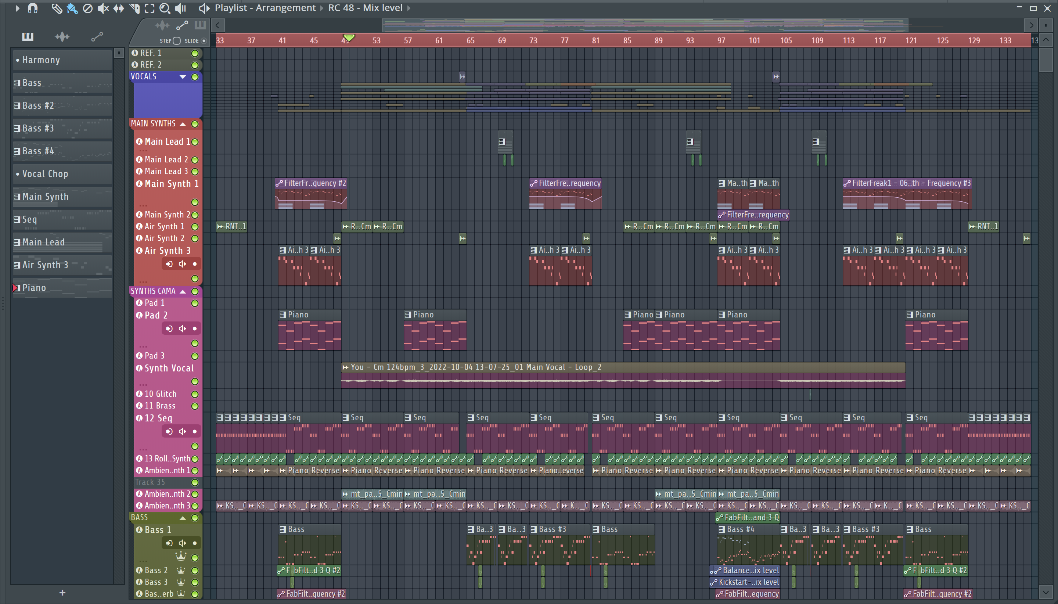Select Bass #3 pattern in picker

tap(62, 129)
